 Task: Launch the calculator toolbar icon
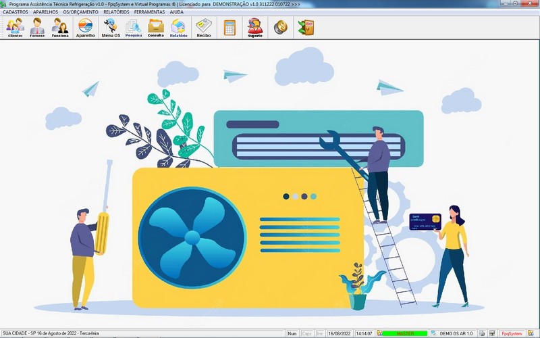230,28
